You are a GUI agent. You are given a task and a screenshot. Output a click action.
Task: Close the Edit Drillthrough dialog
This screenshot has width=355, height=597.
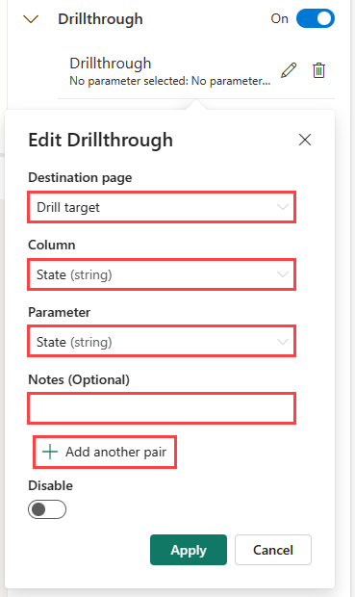[305, 140]
